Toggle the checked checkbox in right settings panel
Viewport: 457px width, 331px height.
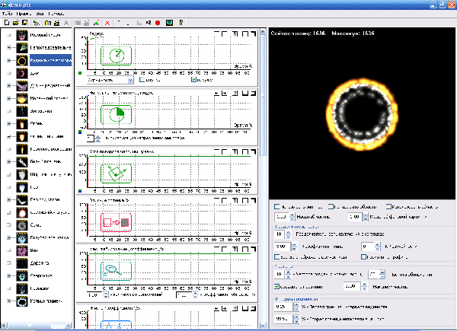[x=276, y=286]
